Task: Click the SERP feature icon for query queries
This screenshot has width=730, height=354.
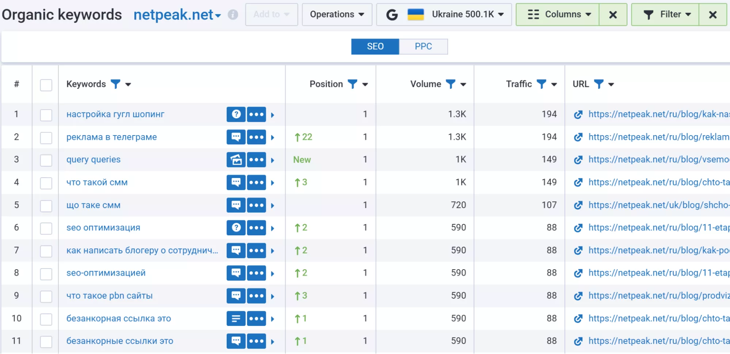Action: tap(236, 160)
